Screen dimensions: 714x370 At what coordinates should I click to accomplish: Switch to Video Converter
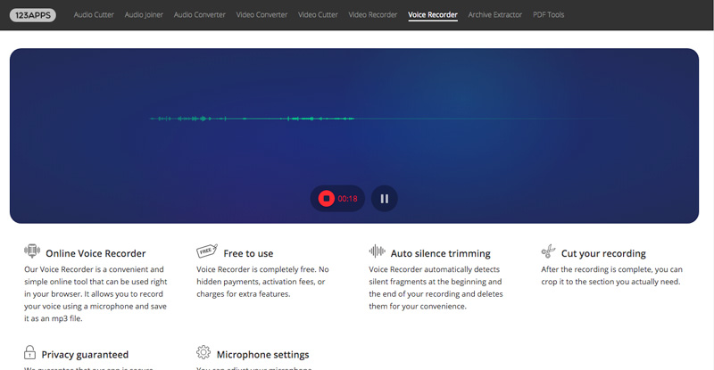(x=262, y=15)
